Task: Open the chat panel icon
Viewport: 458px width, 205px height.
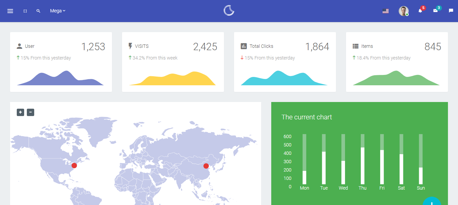Action: point(451,11)
